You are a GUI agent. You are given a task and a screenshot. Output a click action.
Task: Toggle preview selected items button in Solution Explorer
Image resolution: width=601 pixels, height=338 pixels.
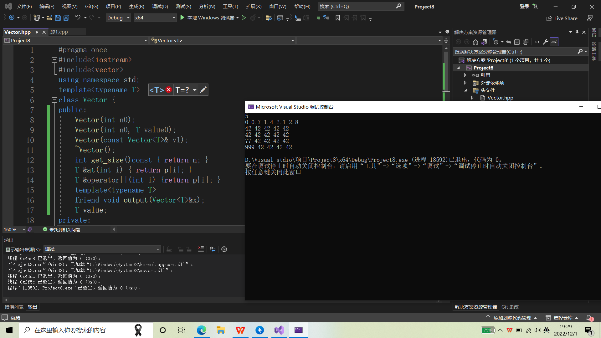pos(554,42)
